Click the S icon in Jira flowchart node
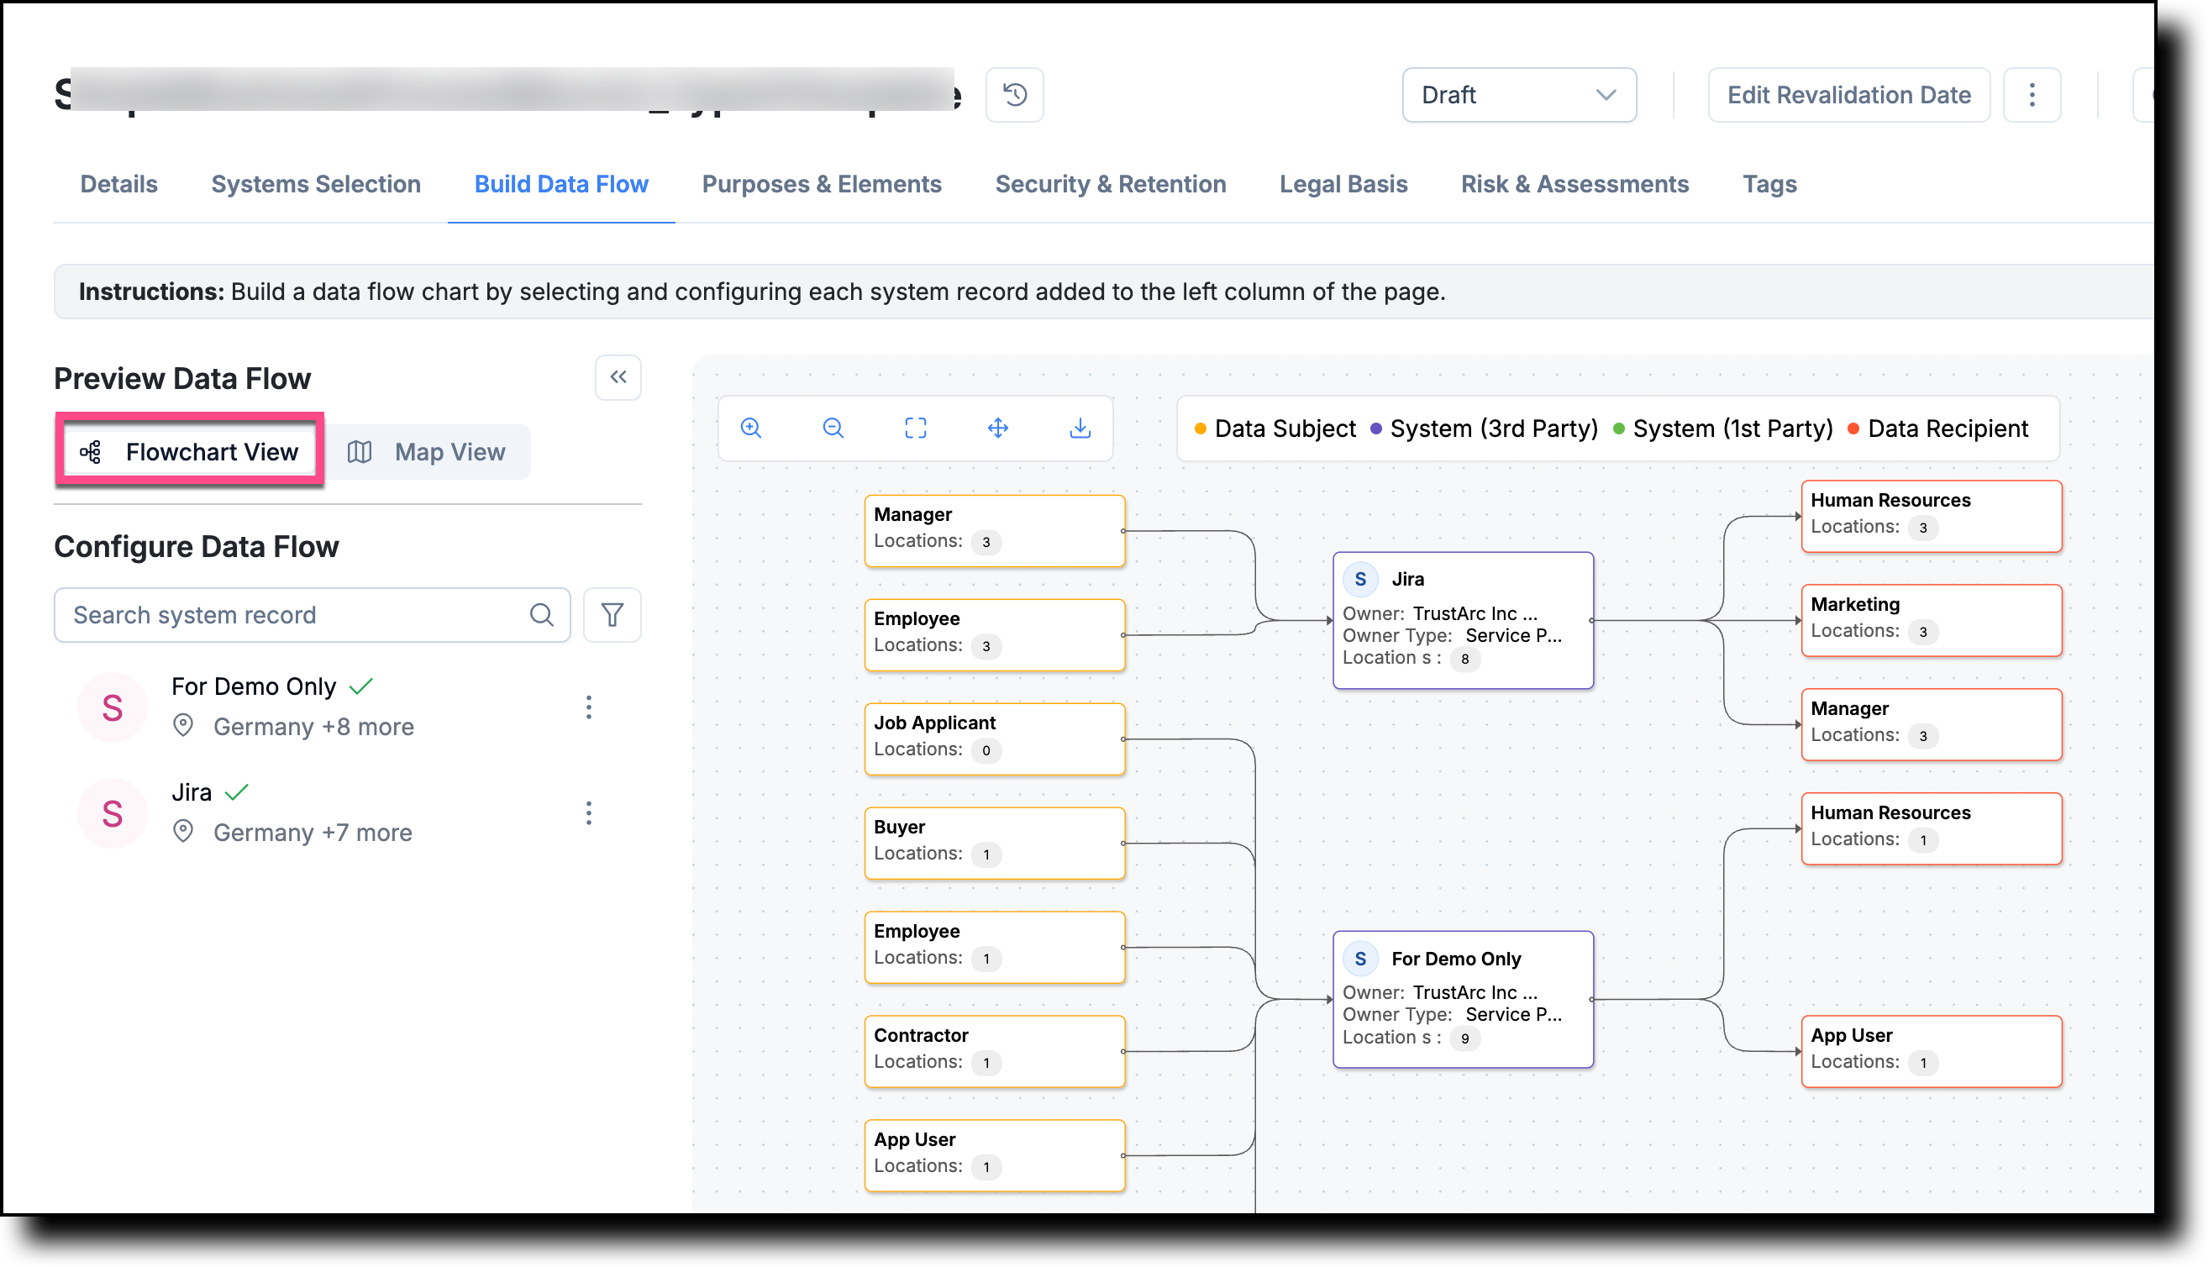The width and height of the screenshot is (2208, 1267). click(1359, 579)
